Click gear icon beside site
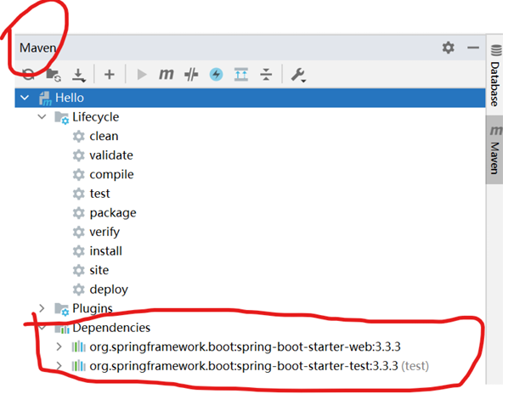The width and height of the screenshot is (514, 411). point(79,270)
